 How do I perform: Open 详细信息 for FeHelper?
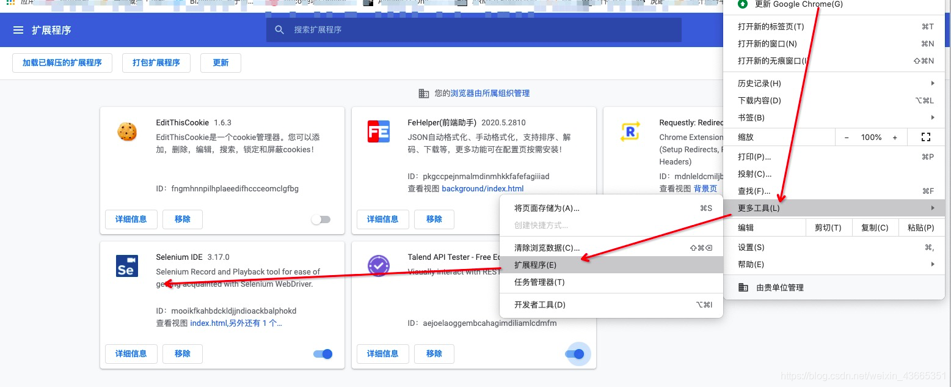(383, 219)
